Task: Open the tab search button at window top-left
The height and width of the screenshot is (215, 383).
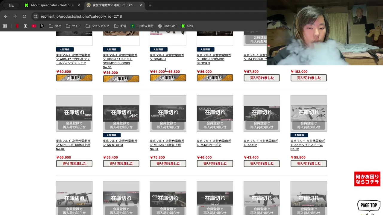Action: pos(11,5)
